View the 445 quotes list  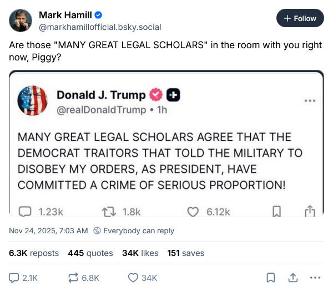point(90,253)
